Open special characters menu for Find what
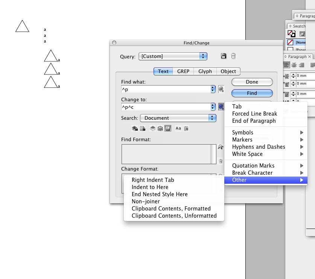 pos(221,89)
